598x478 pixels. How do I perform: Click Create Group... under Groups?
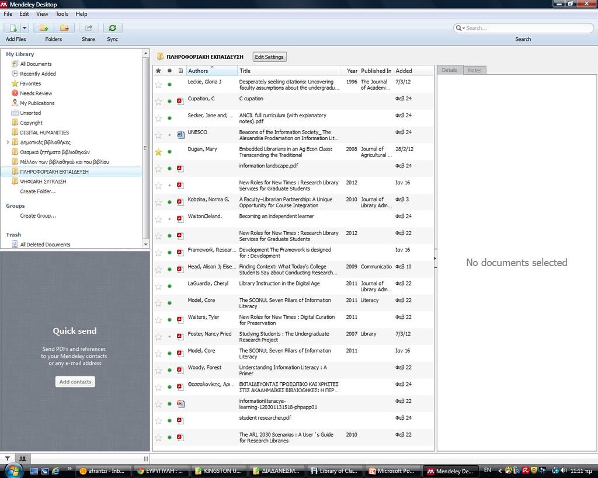[38, 216]
